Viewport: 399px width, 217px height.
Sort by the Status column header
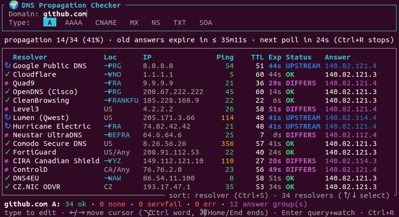pyautogui.click(x=298, y=57)
